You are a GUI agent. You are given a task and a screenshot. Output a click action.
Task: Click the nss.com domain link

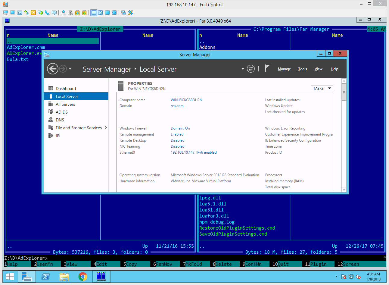coord(177,106)
